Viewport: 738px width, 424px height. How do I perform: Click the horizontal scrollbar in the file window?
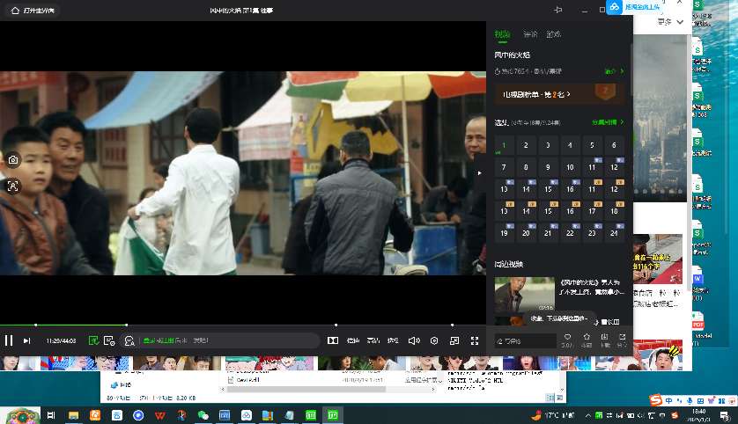pos(306,389)
